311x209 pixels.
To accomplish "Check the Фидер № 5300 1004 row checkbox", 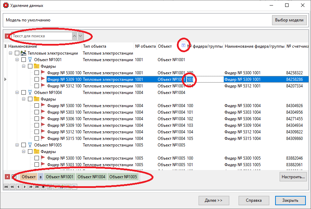I will point(36,105).
